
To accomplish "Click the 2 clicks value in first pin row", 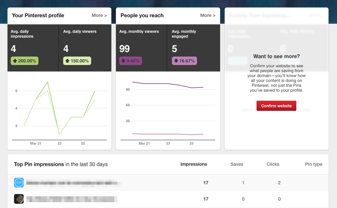I will pos(279,183).
